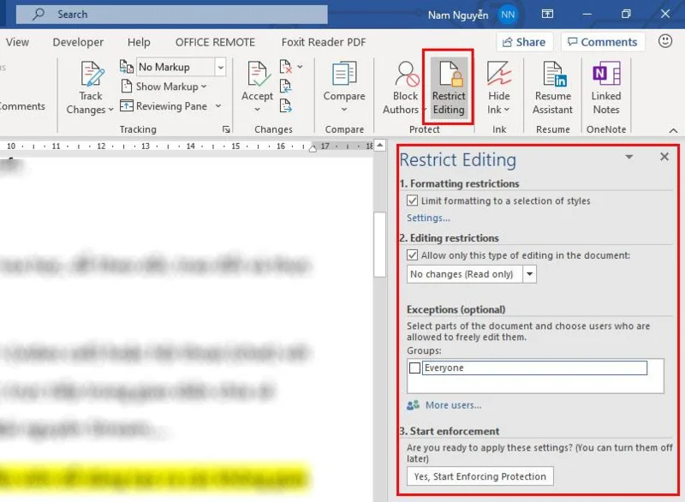Open Resume Assistant

tap(553, 87)
